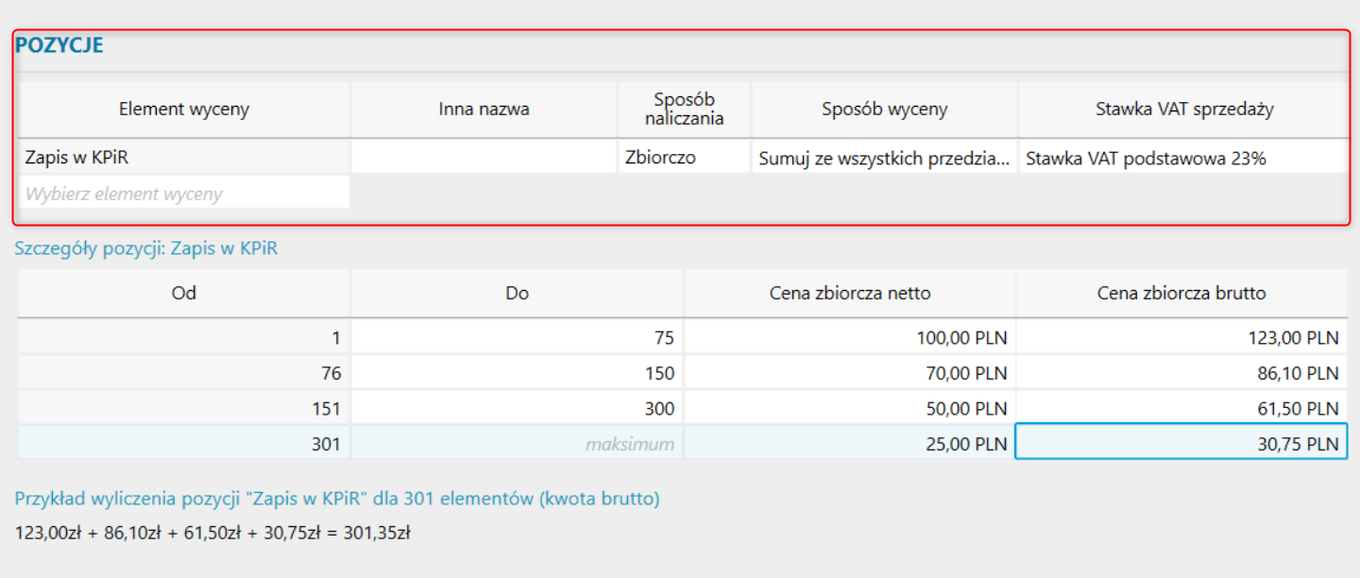Click the 'Cena zbiorcza brutto' column header
The height and width of the screenshot is (578, 1360).
(1181, 293)
